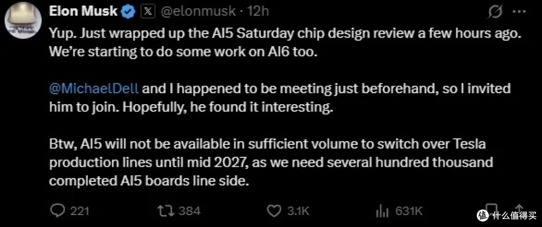Viewport: 542px width, 227px height.
Task: Open the profile avatar thumbnail
Action: coord(23,22)
